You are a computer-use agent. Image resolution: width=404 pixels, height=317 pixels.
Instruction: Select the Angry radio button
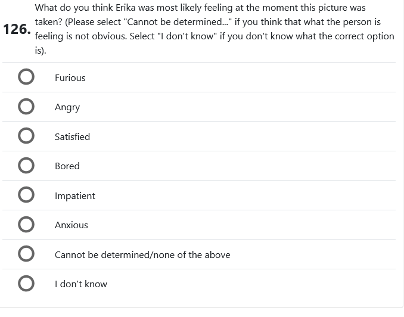[26, 107]
